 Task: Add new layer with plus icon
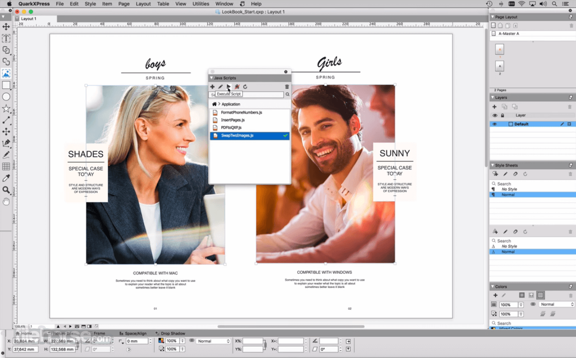tap(494, 107)
